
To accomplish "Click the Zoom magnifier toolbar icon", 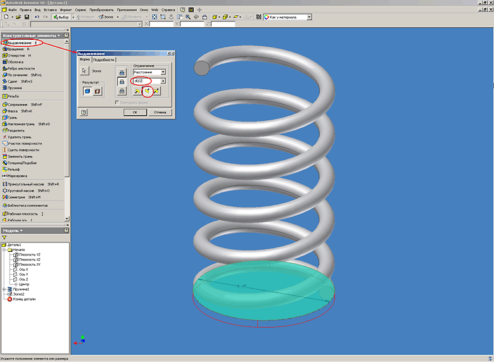I will pyautogui.click(x=188, y=17).
